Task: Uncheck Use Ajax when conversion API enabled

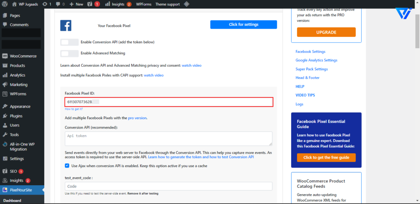Action: (67, 166)
